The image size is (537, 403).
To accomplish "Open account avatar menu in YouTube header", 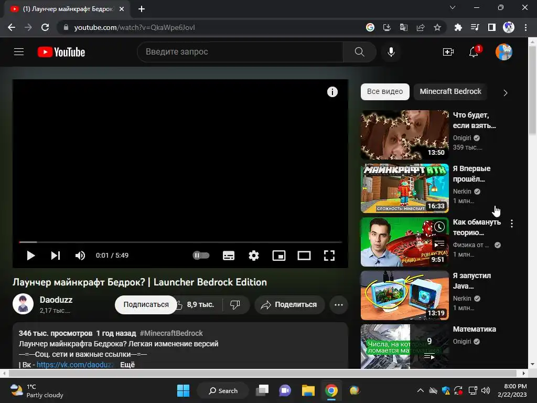I will (x=504, y=52).
